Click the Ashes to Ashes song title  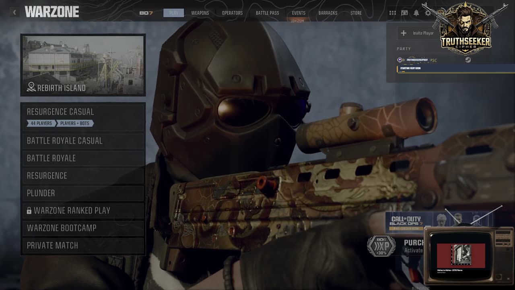[x=450, y=270]
